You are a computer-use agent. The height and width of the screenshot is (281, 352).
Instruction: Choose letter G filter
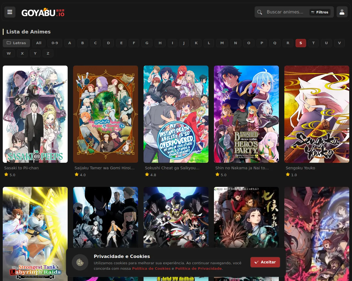point(147,43)
